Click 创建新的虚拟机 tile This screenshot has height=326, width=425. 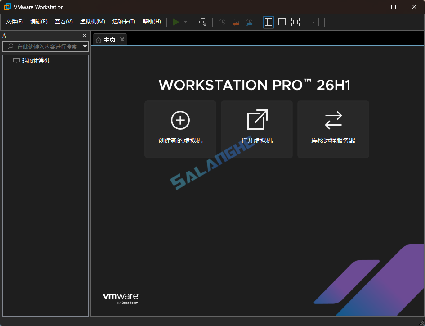(180, 129)
